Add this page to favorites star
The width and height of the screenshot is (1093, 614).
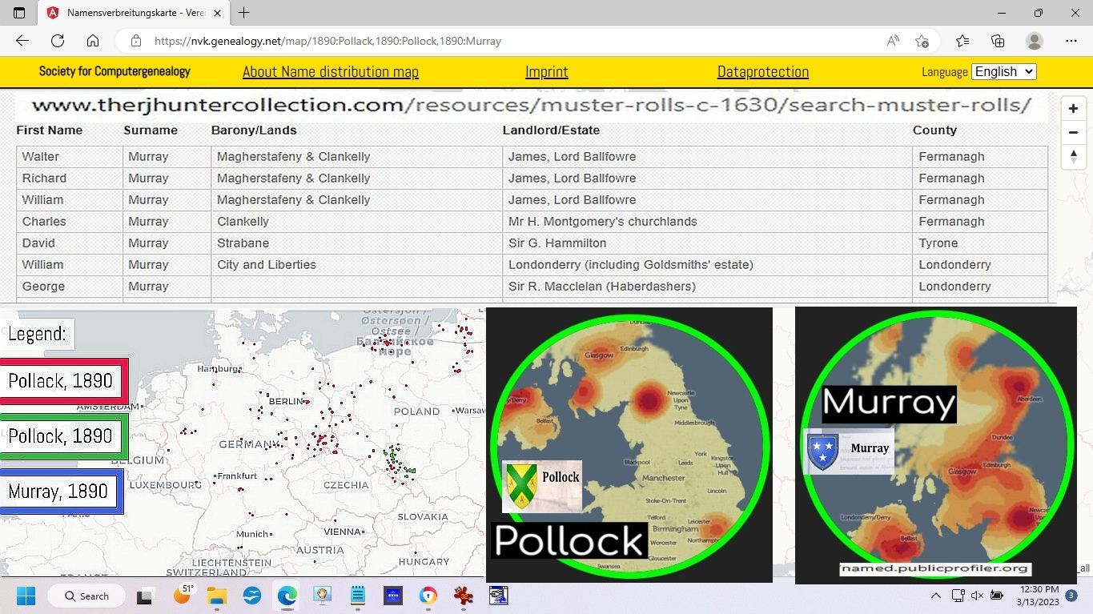(x=922, y=41)
